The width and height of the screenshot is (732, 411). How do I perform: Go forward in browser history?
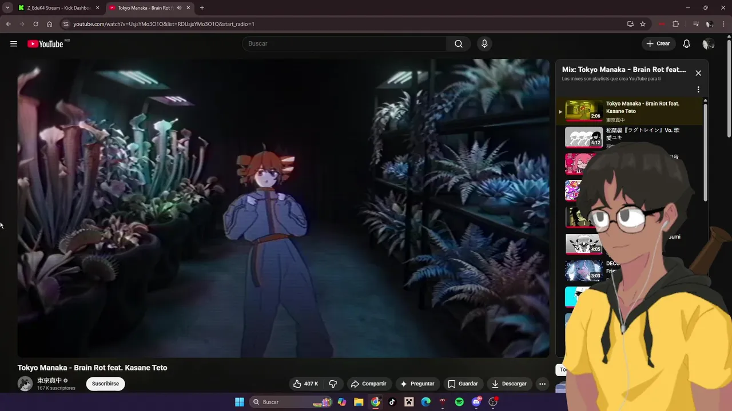pos(22,24)
